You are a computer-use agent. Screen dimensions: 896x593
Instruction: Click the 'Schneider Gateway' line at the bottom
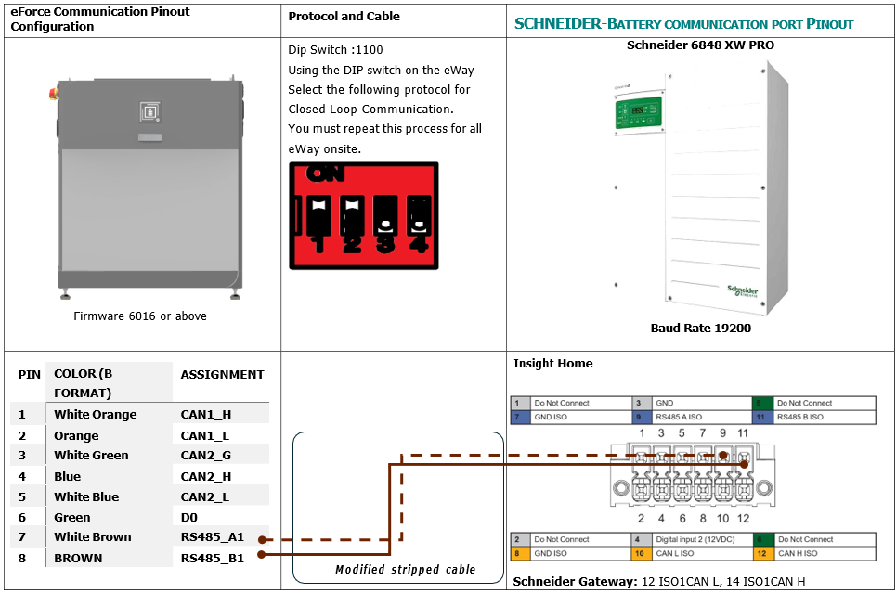click(x=659, y=581)
